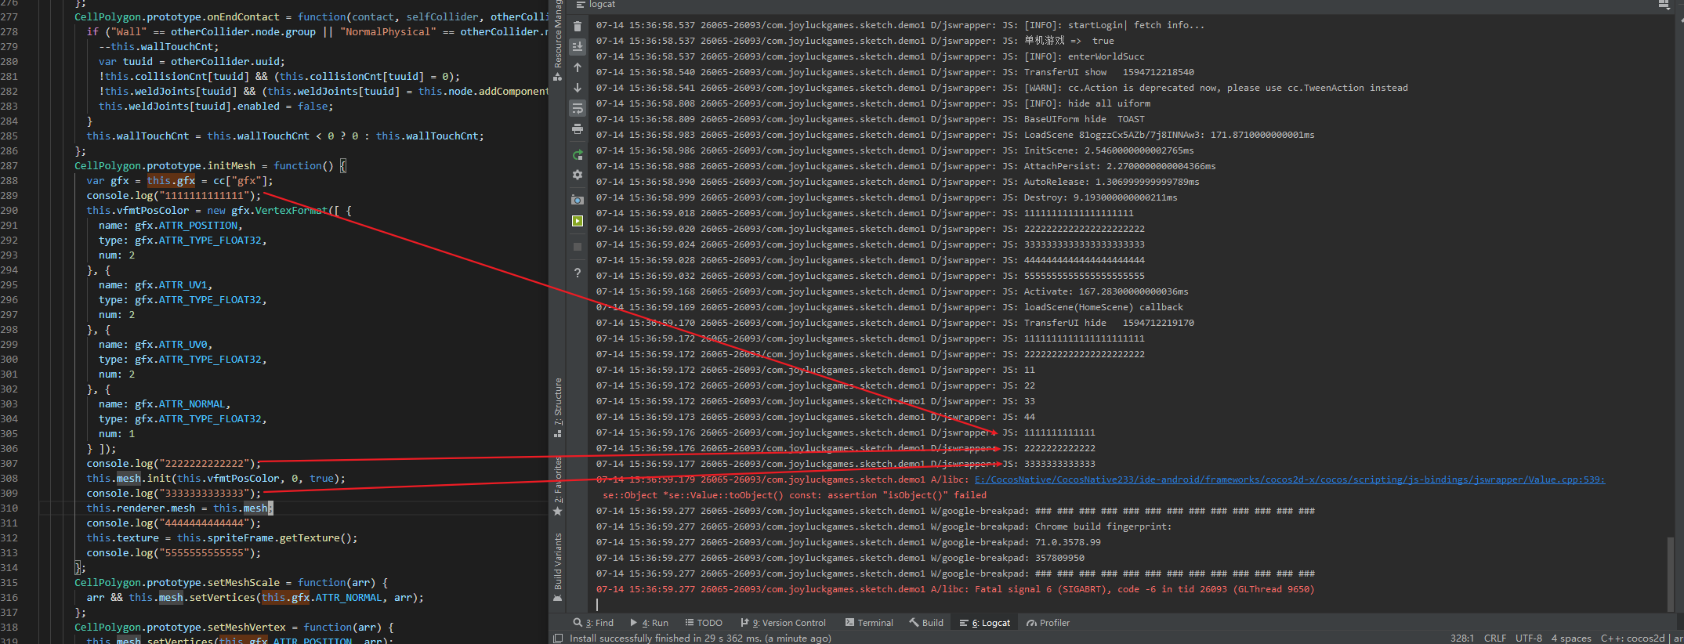
Task: Take a device screenshot with camera icon
Action: pos(578,200)
